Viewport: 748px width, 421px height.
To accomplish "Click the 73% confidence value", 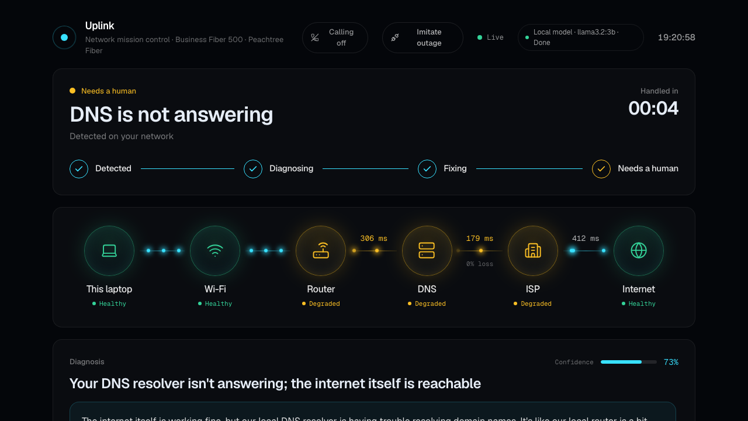I will 671,362.
